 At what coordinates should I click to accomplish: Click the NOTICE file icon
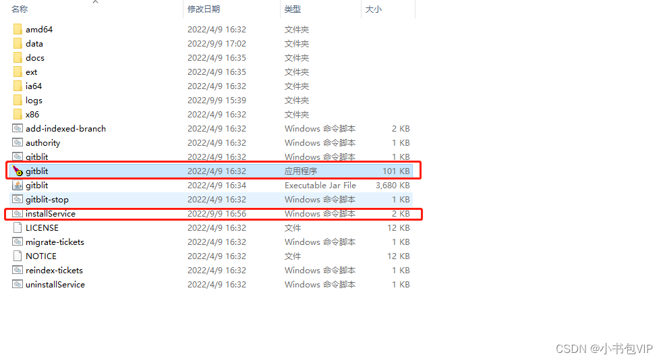click(x=18, y=256)
